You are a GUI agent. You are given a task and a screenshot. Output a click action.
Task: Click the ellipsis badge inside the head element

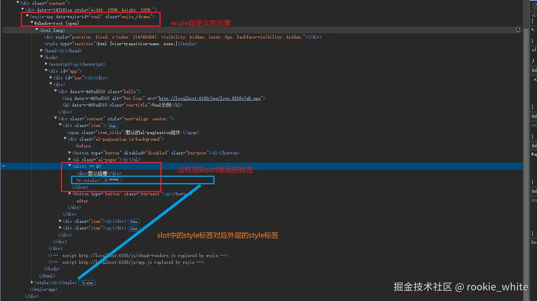[62, 51]
